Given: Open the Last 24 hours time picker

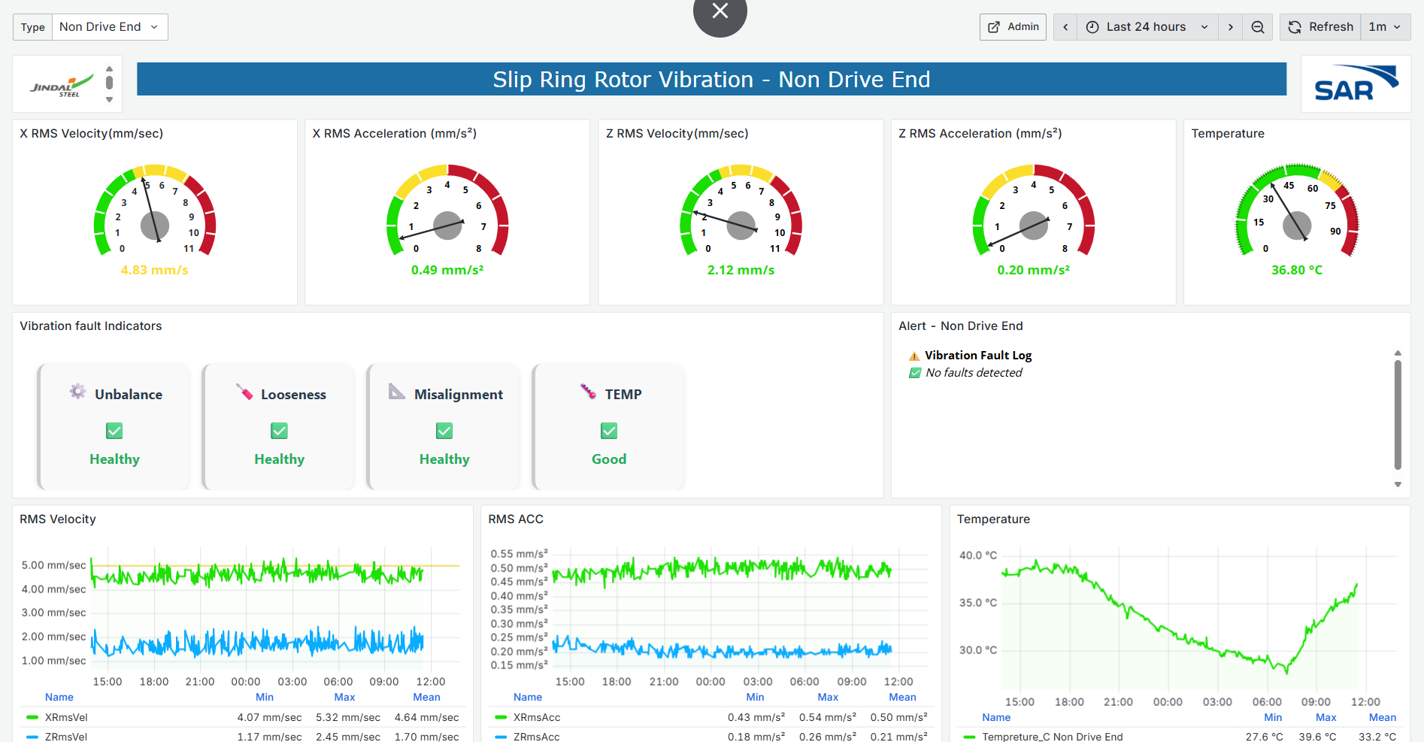Looking at the screenshot, I should (1147, 27).
